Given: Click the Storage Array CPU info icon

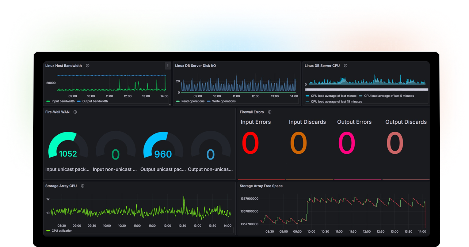Looking at the screenshot, I should (x=82, y=186).
